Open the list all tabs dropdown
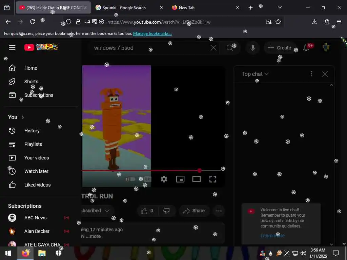347x260 pixels. (x=280, y=7)
